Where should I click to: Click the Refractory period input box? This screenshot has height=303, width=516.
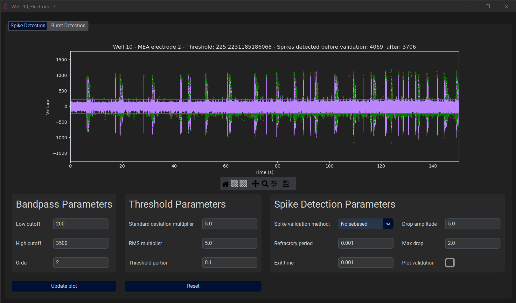[x=366, y=243]
